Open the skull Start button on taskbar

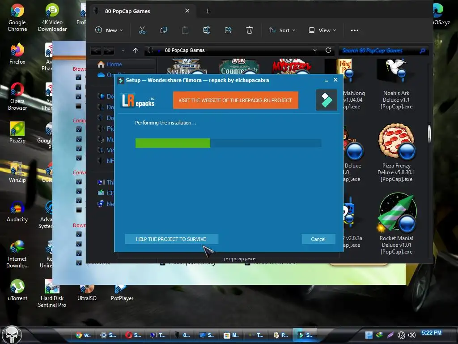(12, 335)
